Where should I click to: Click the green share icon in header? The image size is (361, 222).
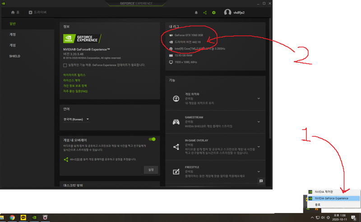[x=205, y=13]
